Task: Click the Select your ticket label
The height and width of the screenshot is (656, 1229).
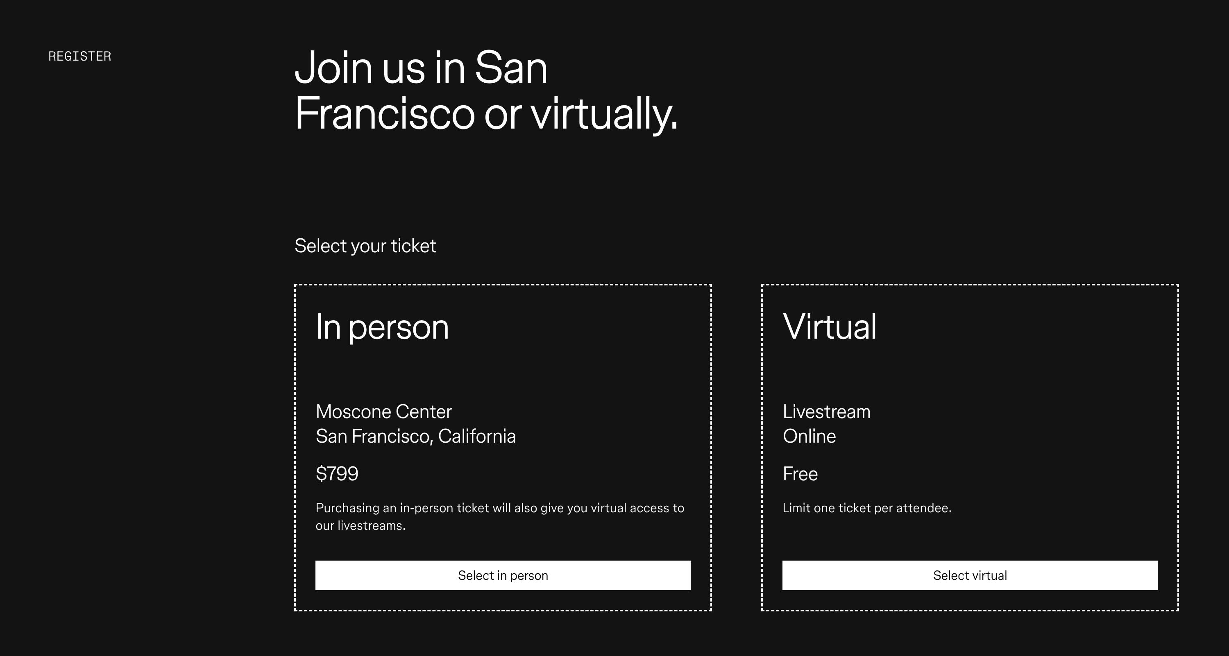Action: (365, 246)
